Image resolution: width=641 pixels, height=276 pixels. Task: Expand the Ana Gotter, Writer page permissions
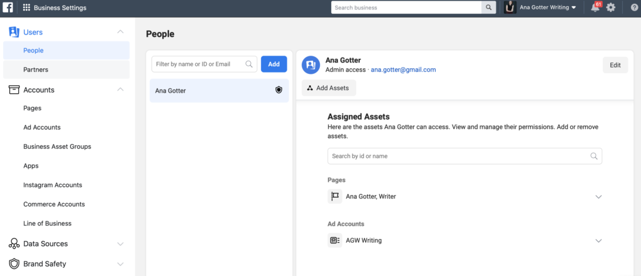click(x=598, y=197)
